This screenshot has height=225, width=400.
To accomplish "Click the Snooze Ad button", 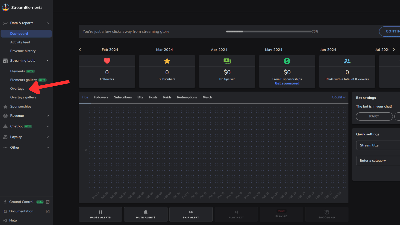I will click(327, 214).
